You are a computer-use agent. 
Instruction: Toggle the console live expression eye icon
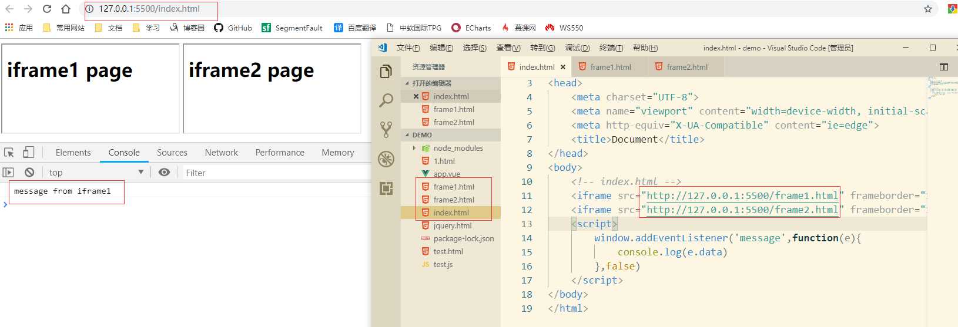pyautogui.click(x=165, y=172)
